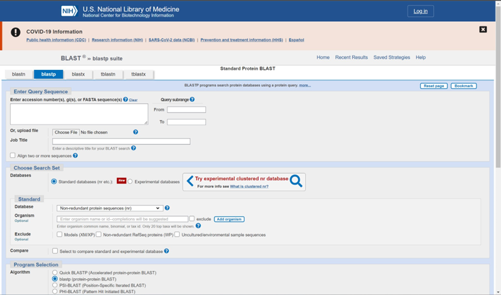The width and height of the screenshot is (501, 295).
Task: Click the COVID-19 alert exclamation icon
Action: point(15,33)
